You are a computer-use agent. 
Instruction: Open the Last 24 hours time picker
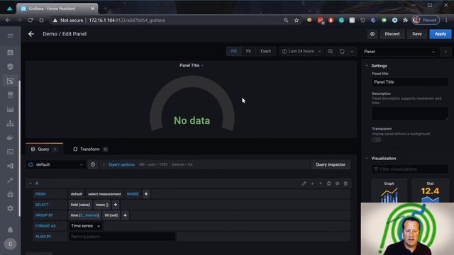[301, 52]
